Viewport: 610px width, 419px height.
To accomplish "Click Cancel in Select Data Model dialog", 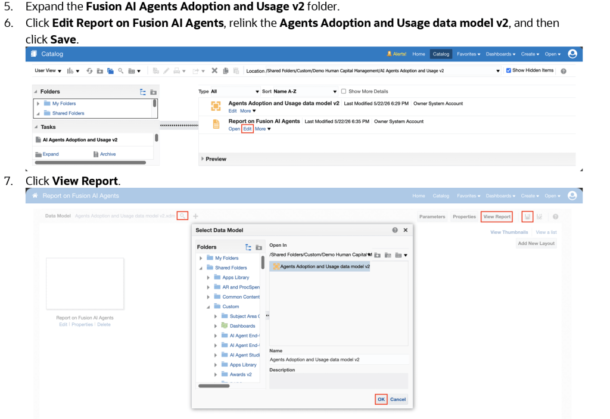I will coord(398,399).
